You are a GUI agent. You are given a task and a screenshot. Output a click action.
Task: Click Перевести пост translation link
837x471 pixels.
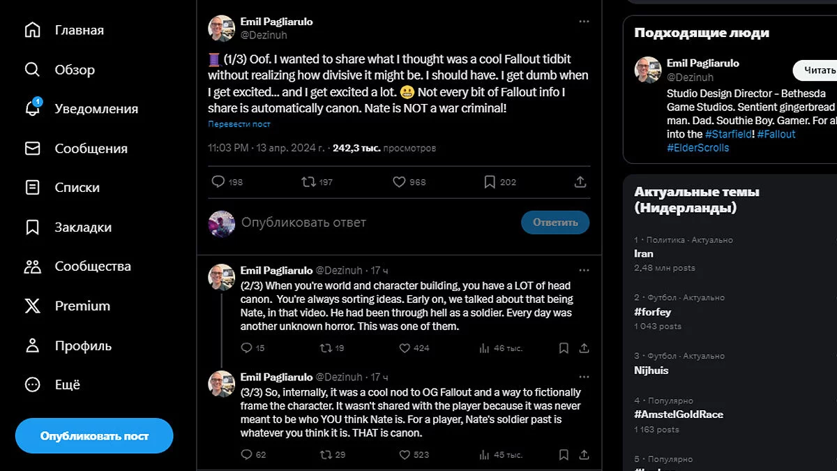(239, 124)
